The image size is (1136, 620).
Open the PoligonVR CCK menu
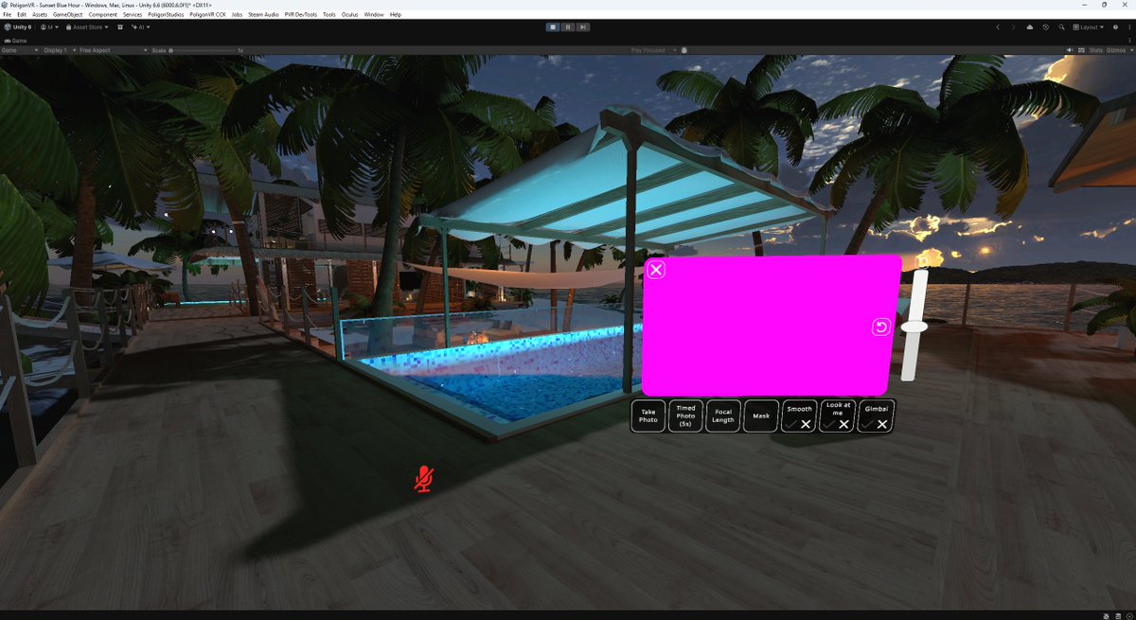point(208,15)
